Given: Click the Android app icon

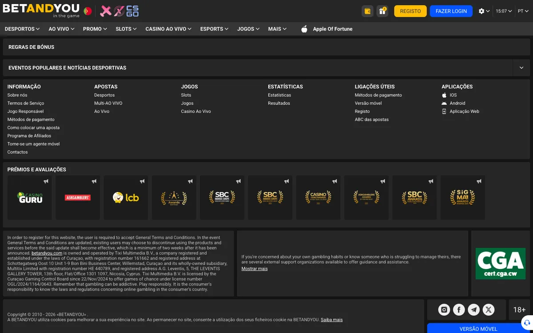Looking at the screenshot, I should (x=444, y=103).
